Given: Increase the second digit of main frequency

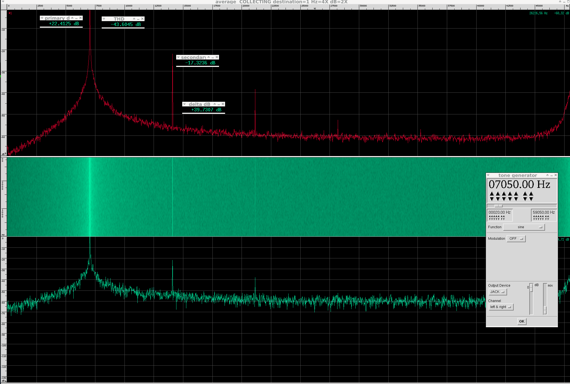Looking at the screenshot, I should (498, 194).
